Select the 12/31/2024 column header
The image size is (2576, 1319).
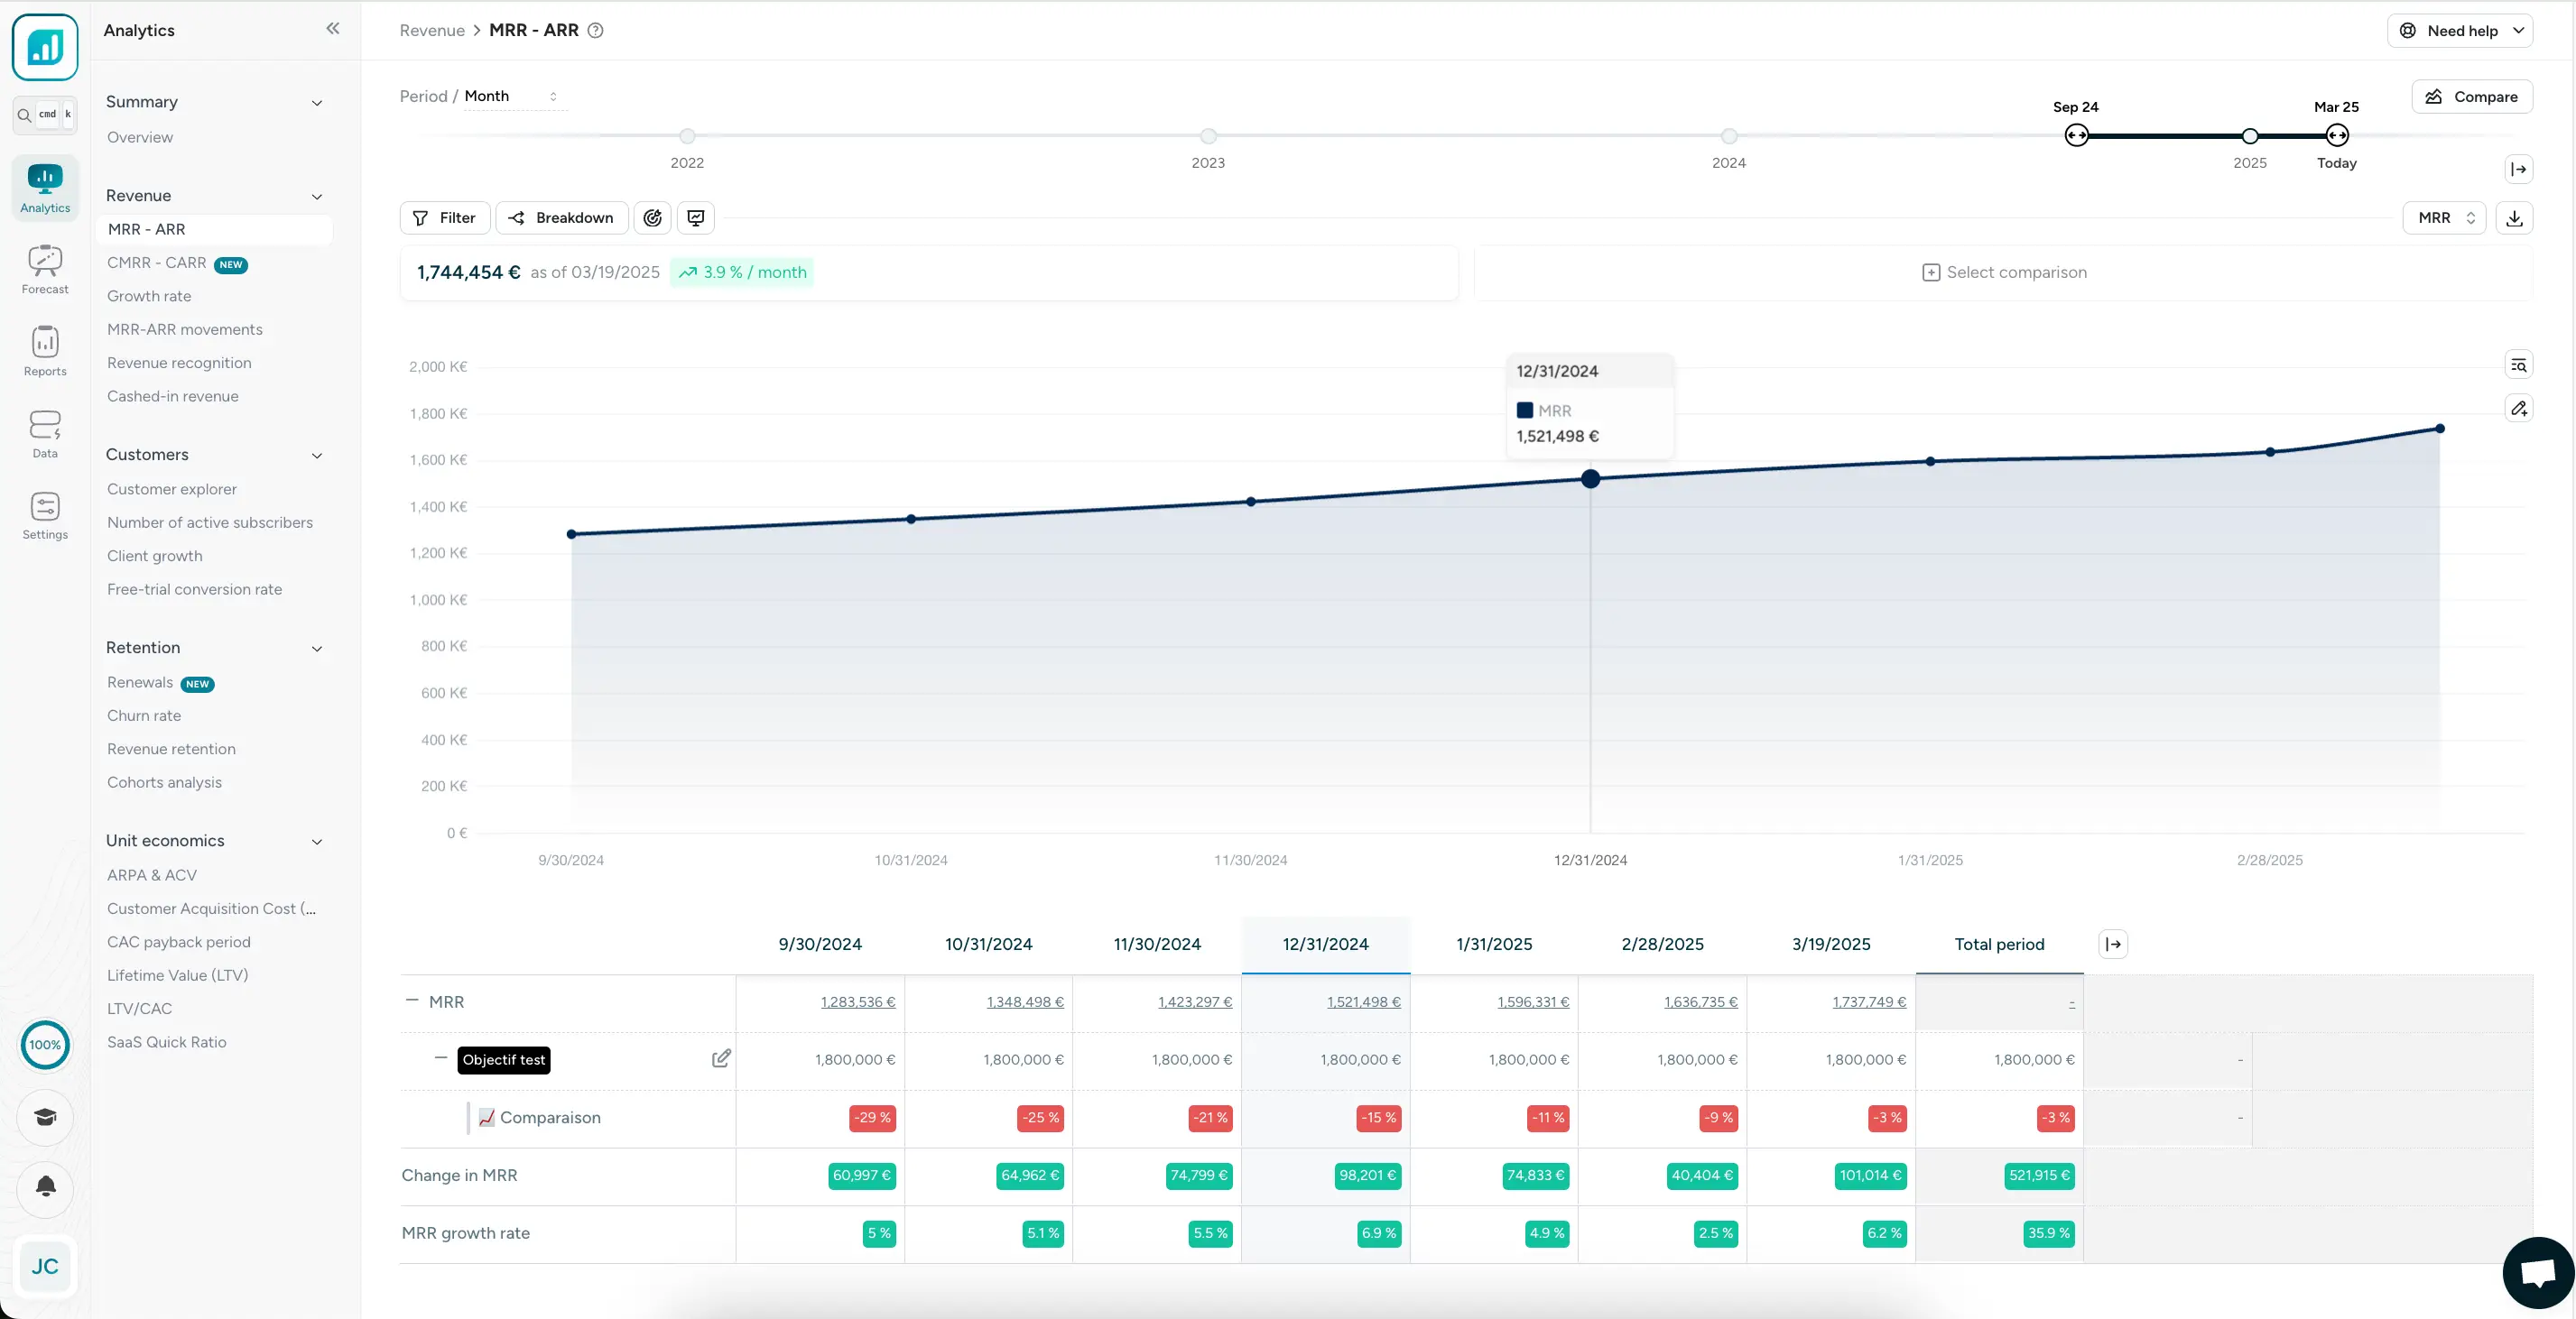click(1326, 945)
